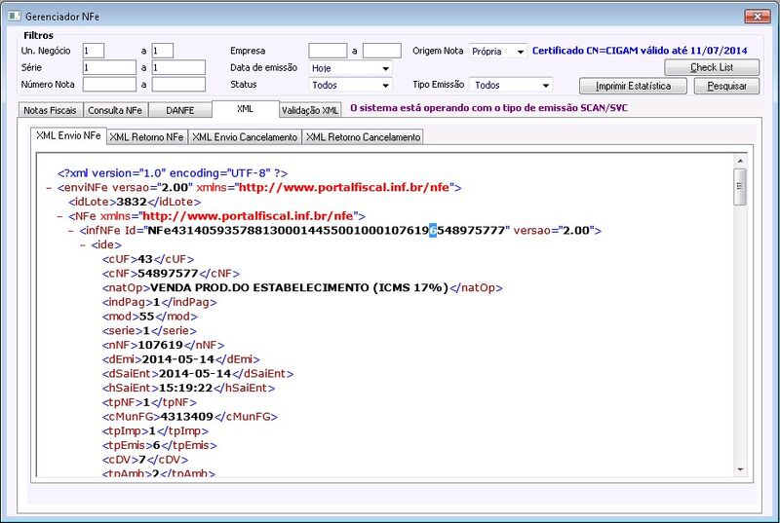Click the xml version encoding declaration line

173,173
